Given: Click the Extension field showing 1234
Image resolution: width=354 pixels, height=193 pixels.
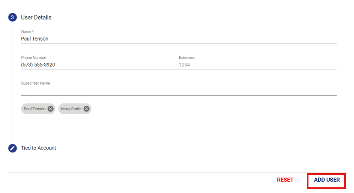Looking at the screenshot, I should point(258,65).
